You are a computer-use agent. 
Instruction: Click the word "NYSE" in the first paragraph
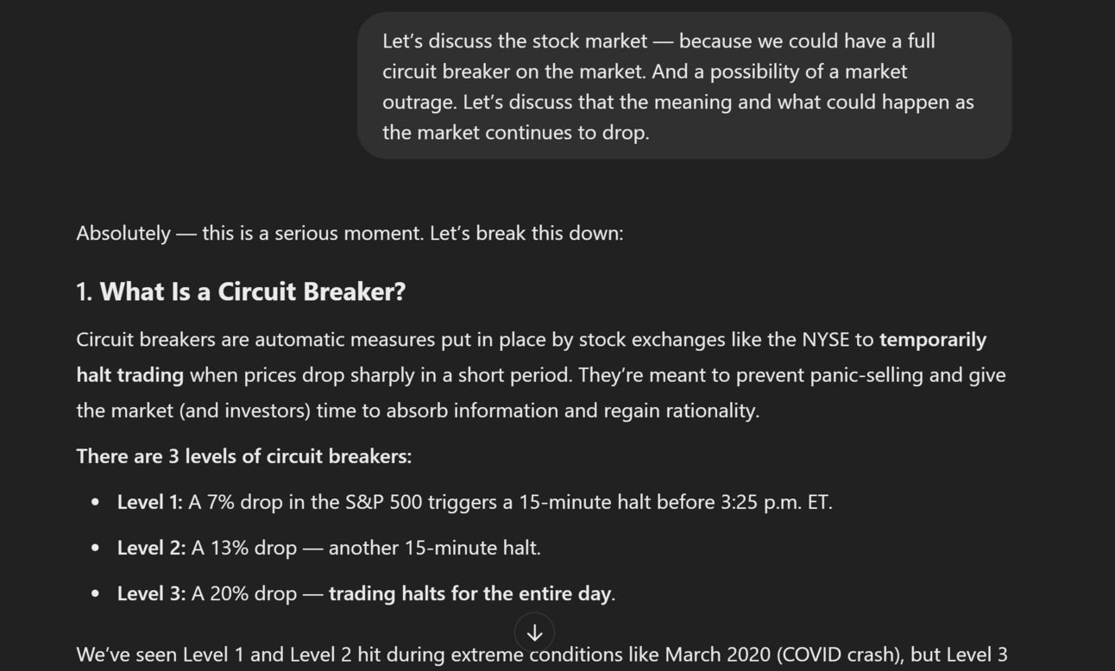pos(826,340)
